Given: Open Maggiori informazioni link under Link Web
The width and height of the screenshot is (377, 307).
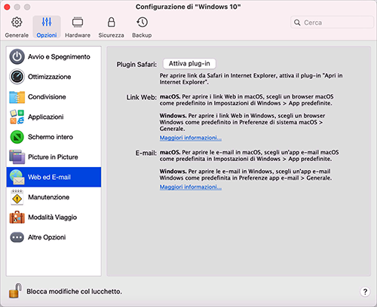Looking at the screenshot, I should [191, 138].
